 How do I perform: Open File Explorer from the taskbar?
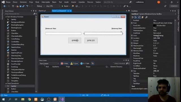[23, 99]
